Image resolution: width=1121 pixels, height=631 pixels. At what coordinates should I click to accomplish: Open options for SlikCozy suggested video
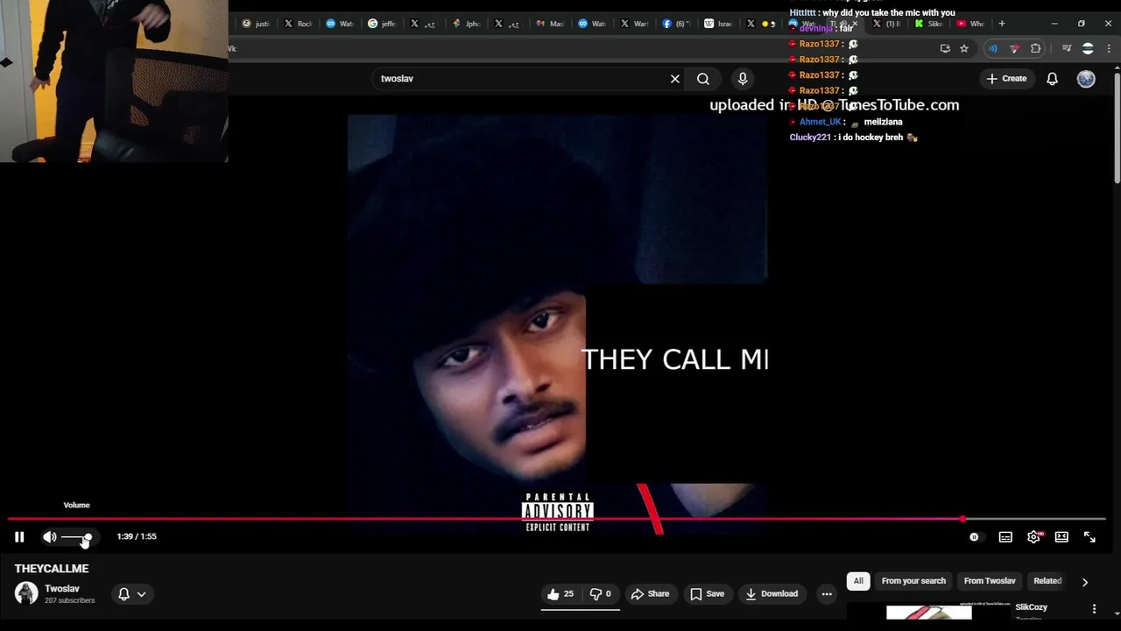point(1094,608)
